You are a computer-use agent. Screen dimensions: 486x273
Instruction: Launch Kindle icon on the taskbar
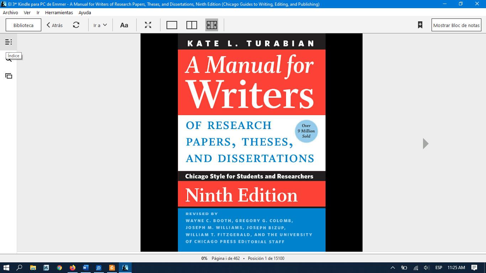click(x=125, y=268)
